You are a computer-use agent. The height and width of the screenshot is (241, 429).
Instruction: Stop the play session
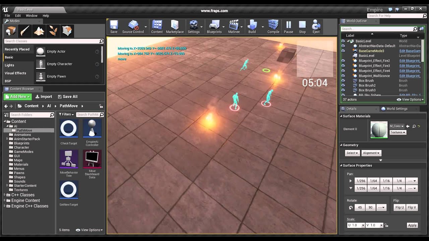pyautogui.click(x=302, y=27)
